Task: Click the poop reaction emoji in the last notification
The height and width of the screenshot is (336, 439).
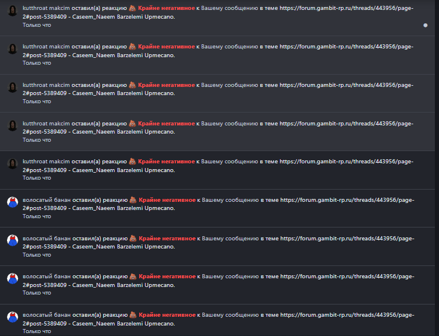Action: (133, 315)
